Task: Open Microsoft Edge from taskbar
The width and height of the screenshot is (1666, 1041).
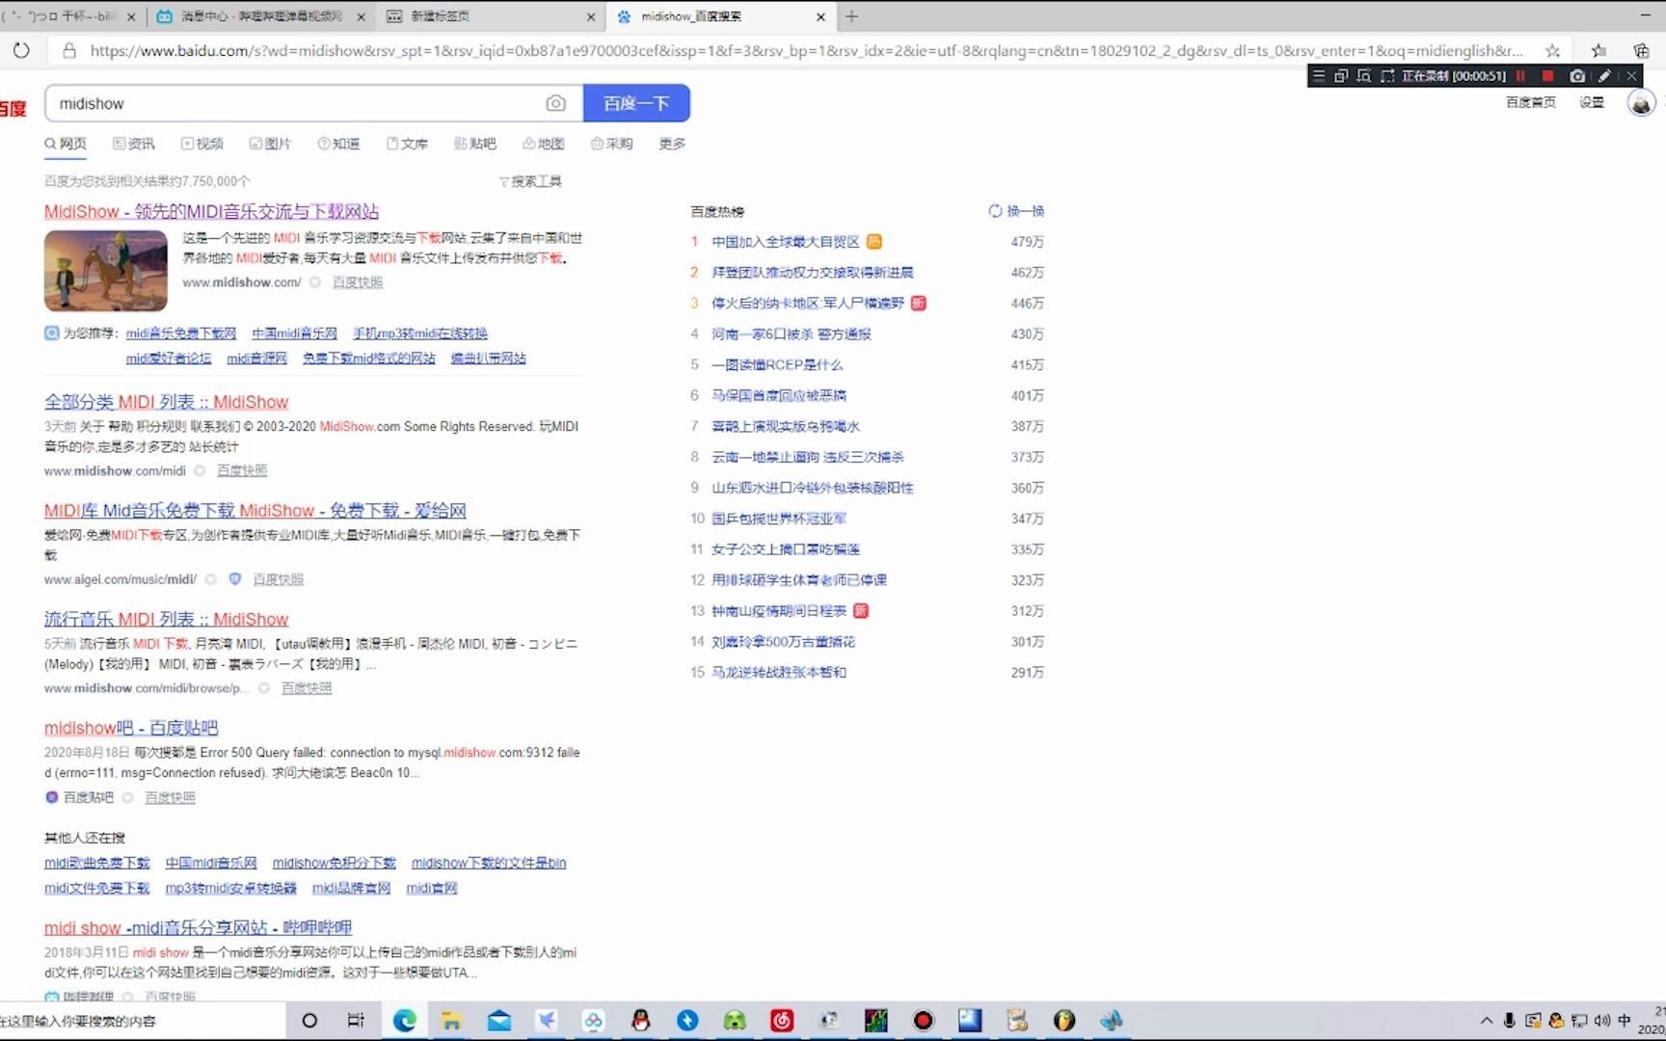Action: pos(404,1021)
